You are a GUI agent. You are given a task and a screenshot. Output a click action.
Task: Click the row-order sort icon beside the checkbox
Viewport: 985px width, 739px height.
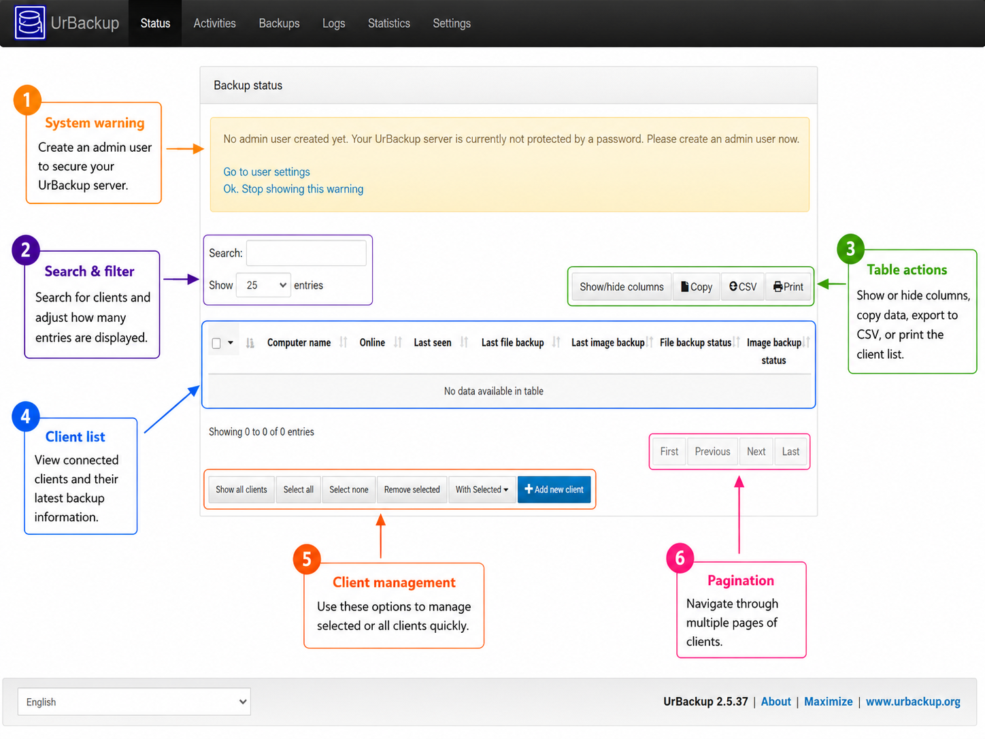250,343
